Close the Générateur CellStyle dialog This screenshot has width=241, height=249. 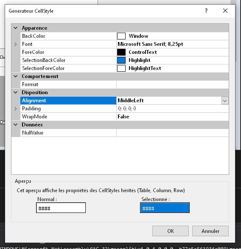point(225,11)
